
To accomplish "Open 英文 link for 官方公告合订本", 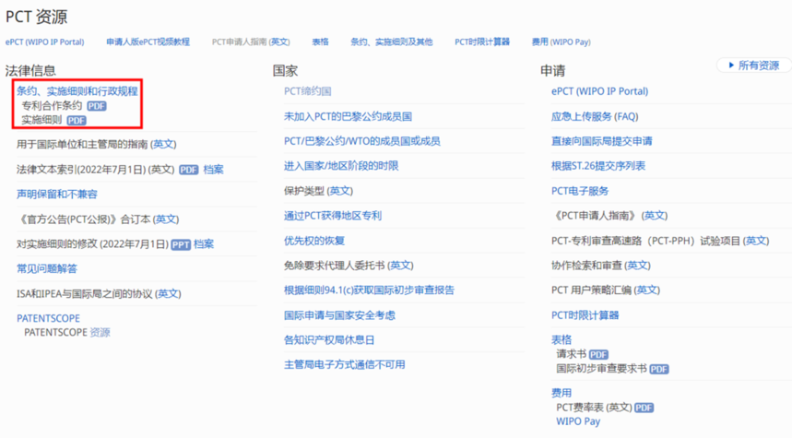I will click(x=166, y=219).
